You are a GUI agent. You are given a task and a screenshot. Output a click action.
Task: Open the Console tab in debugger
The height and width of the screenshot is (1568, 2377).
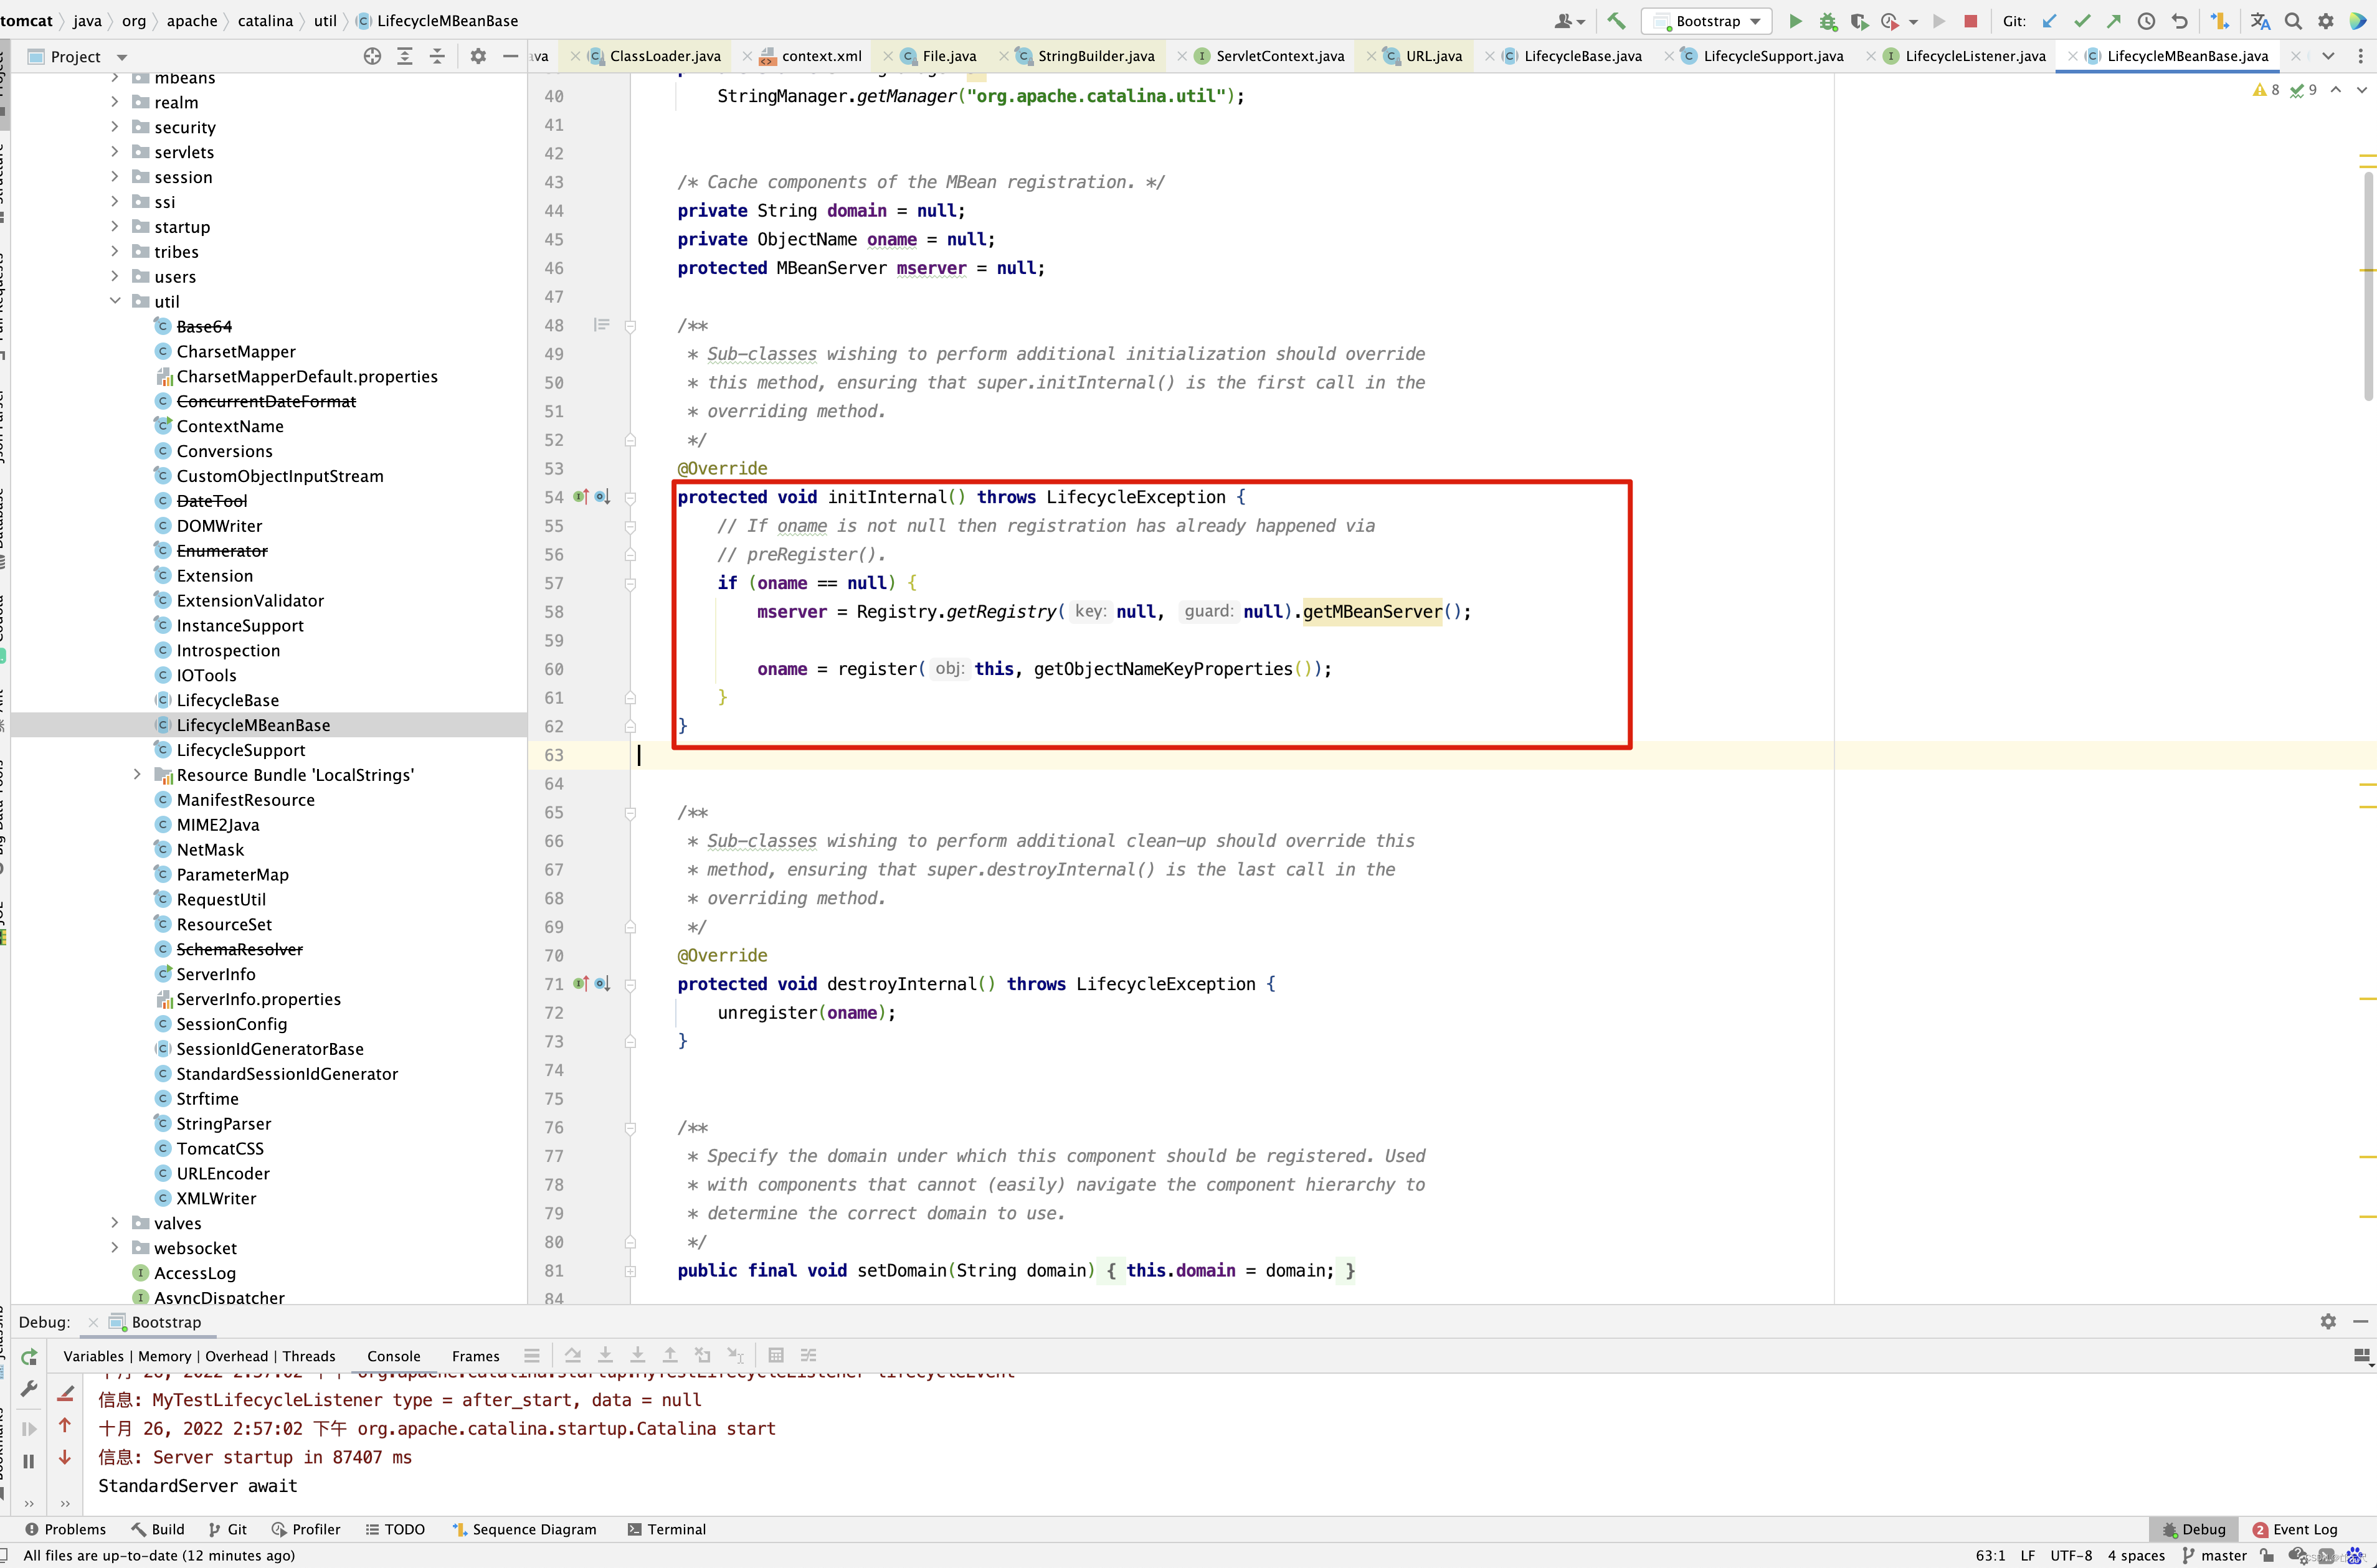coord(393,1356)
